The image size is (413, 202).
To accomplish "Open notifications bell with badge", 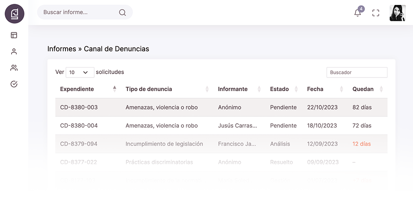I will (x=358, y=12).
